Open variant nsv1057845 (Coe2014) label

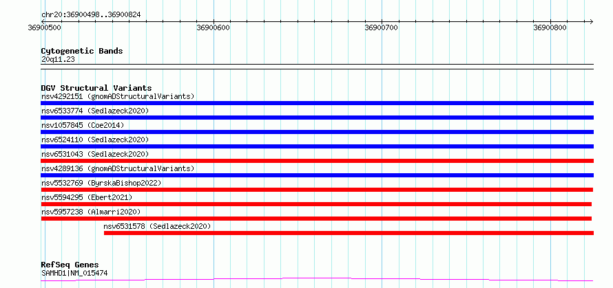83,125
